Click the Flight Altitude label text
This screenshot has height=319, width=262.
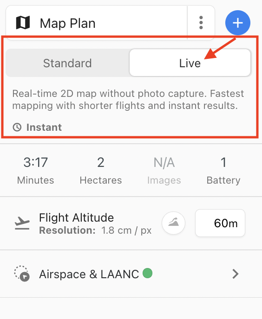(76, 217)
